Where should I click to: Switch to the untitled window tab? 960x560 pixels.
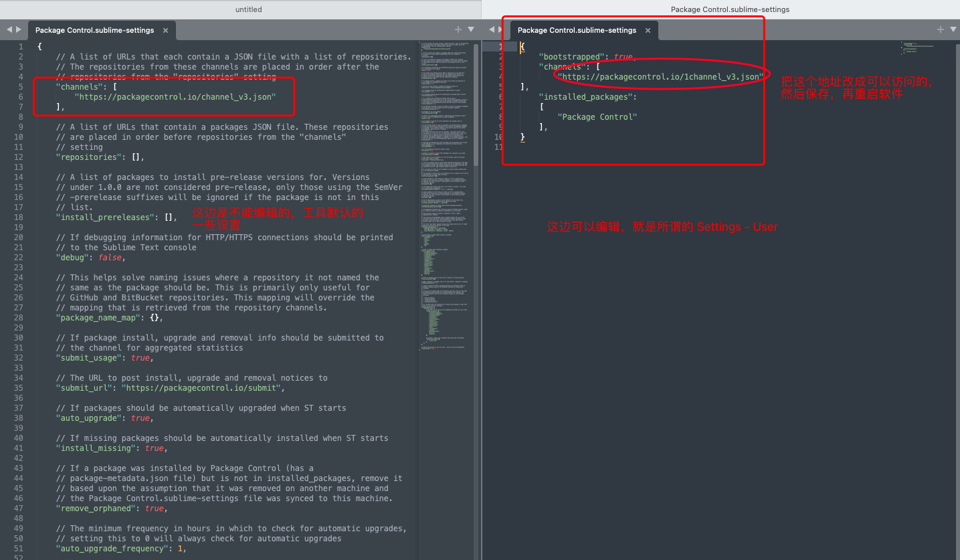249,9
